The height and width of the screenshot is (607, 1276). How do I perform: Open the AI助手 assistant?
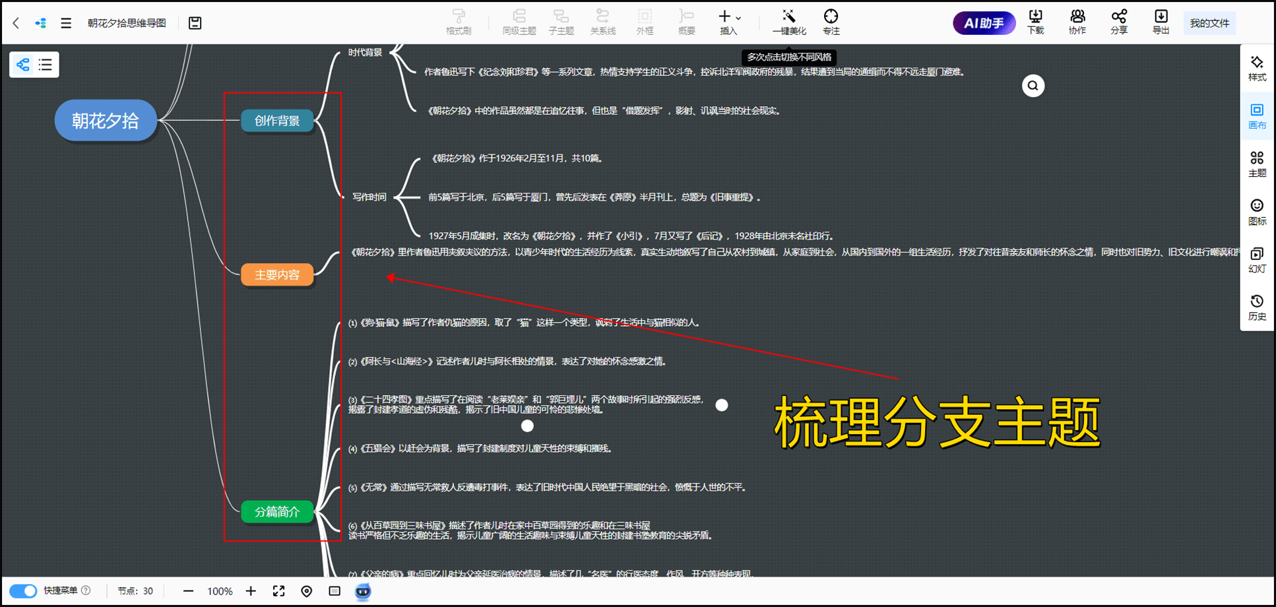tap(984, 23)
